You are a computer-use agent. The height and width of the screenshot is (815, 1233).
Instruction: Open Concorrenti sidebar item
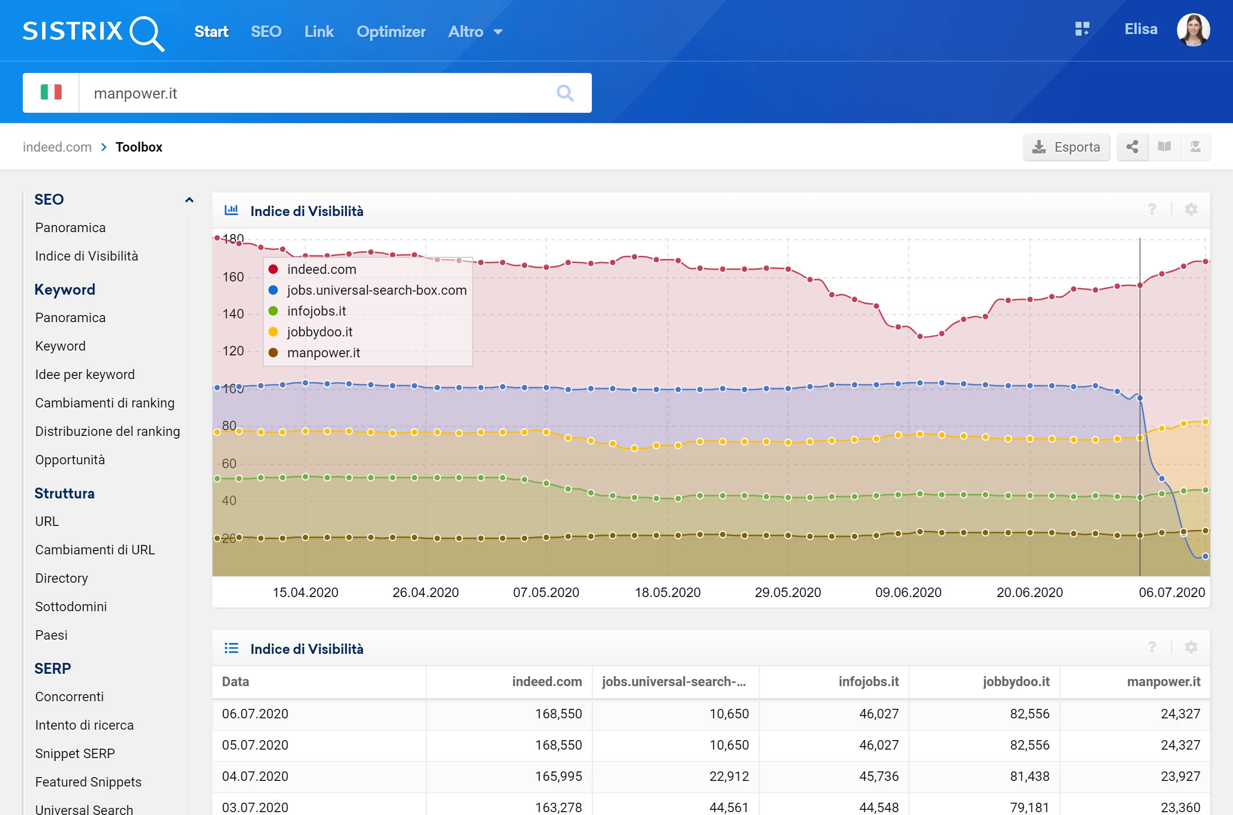tap(69, 697)
